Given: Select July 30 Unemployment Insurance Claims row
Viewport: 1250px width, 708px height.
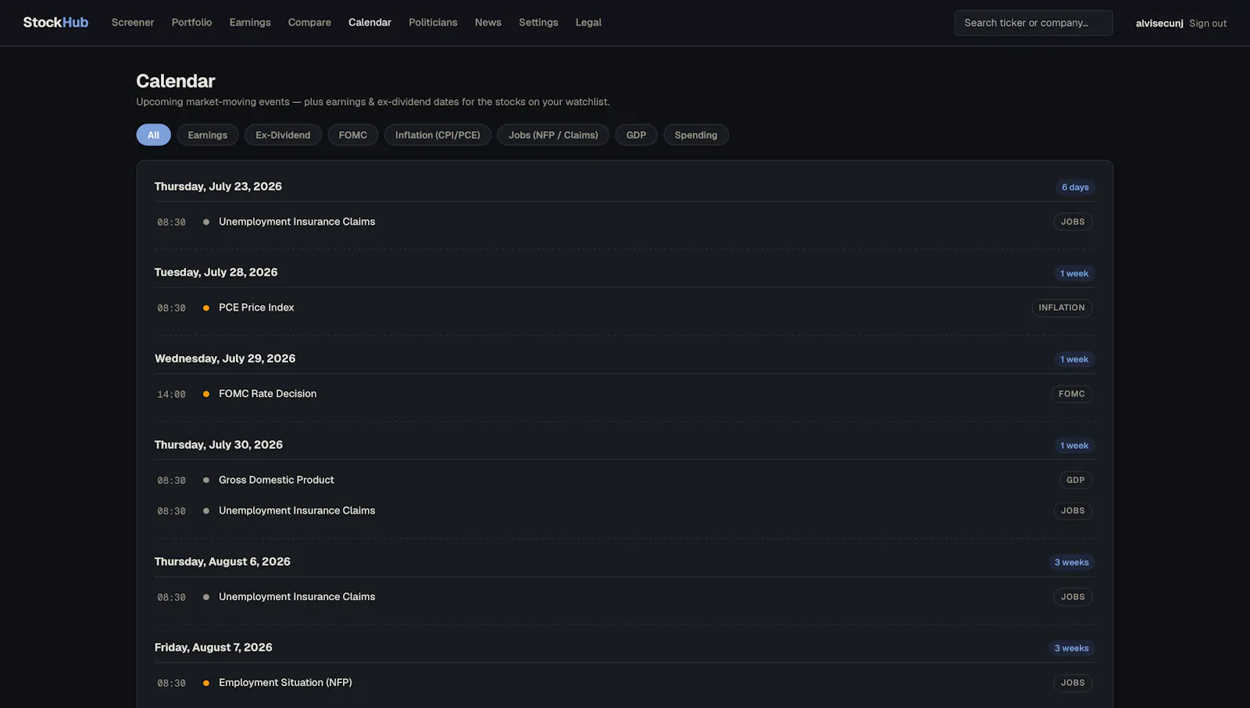Looking at the screenshot, I should [625, 511].
